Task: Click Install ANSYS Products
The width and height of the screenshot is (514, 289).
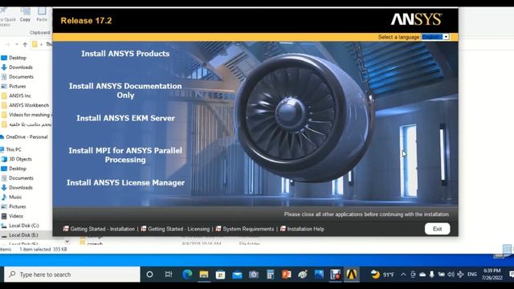Action: (125, 54)
